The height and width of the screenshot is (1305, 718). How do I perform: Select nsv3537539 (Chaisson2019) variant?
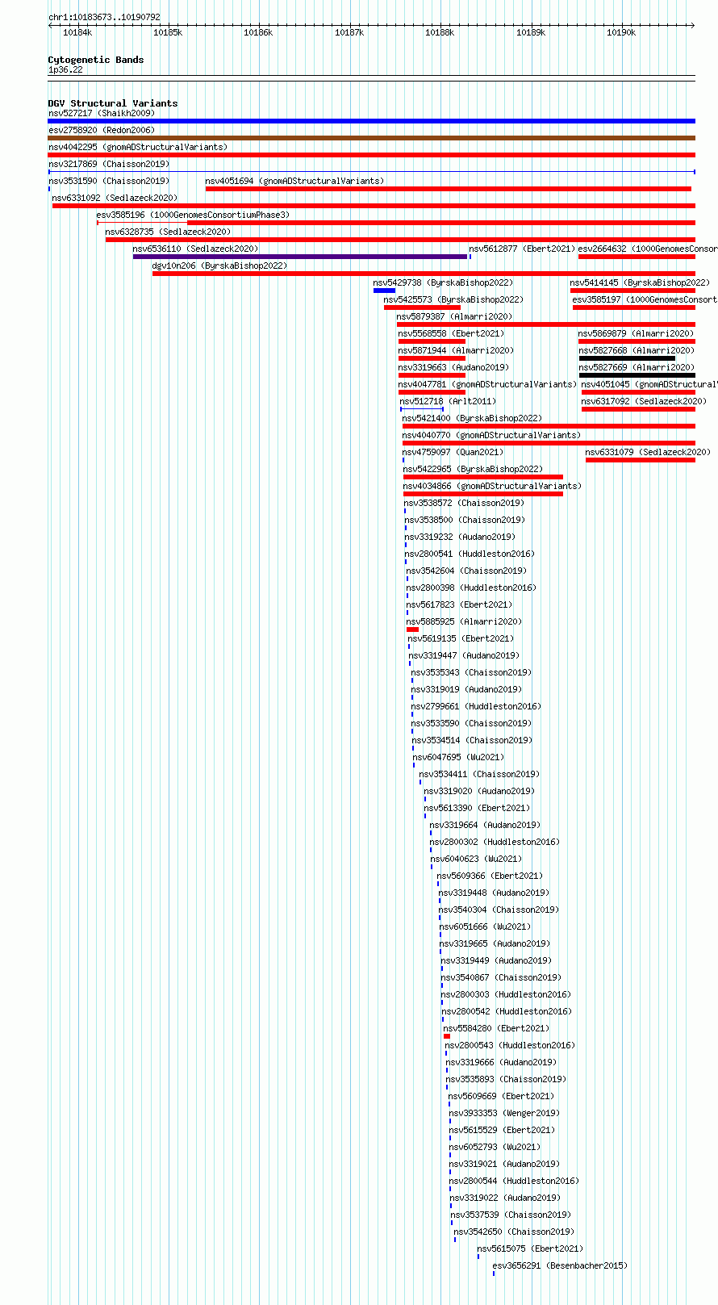[511, 1215]
